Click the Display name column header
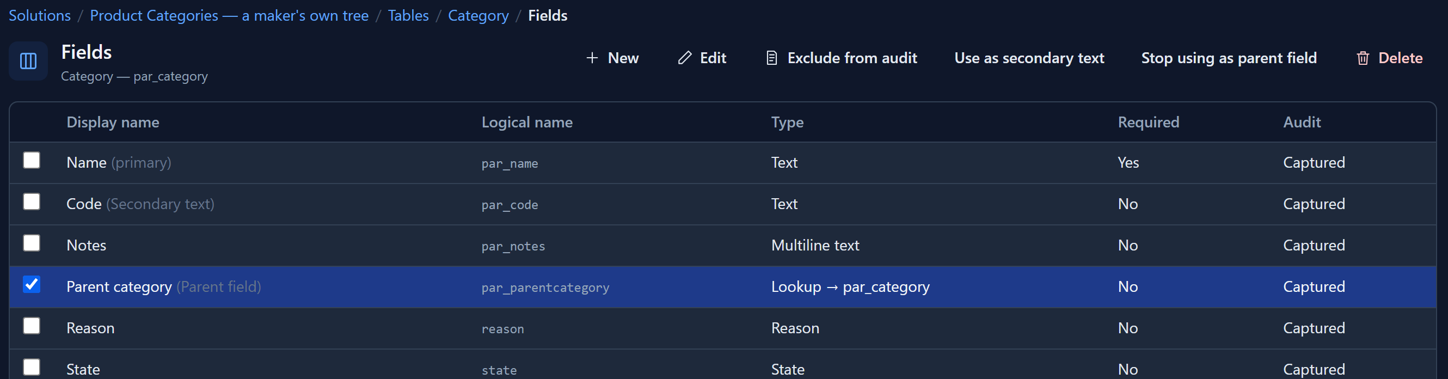Screen dimensions: 1448x379 (113, 122)
